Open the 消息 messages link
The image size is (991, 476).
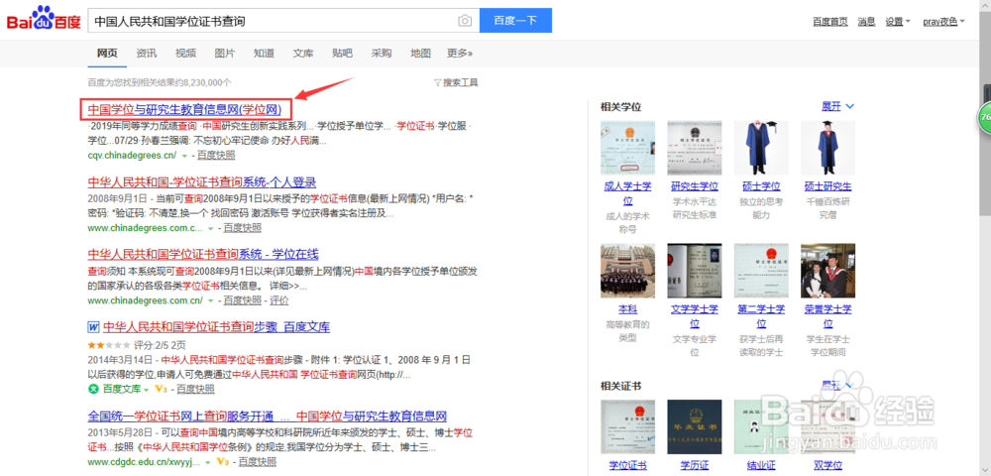pyautogui.click(x=866, y=22)
